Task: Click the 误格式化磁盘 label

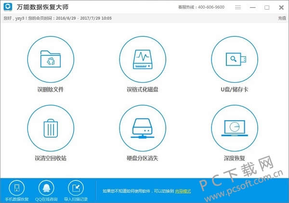Action: [x=143, y=89]
